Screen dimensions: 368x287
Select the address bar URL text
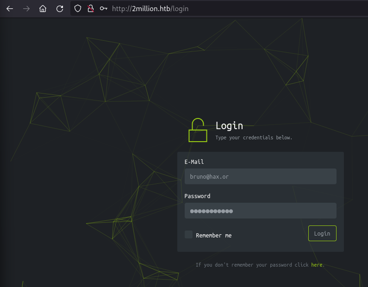point(150,8)
